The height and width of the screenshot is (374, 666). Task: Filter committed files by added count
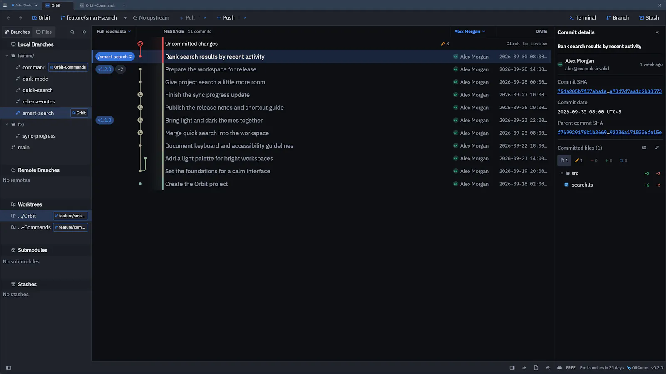tap(609, 160)
